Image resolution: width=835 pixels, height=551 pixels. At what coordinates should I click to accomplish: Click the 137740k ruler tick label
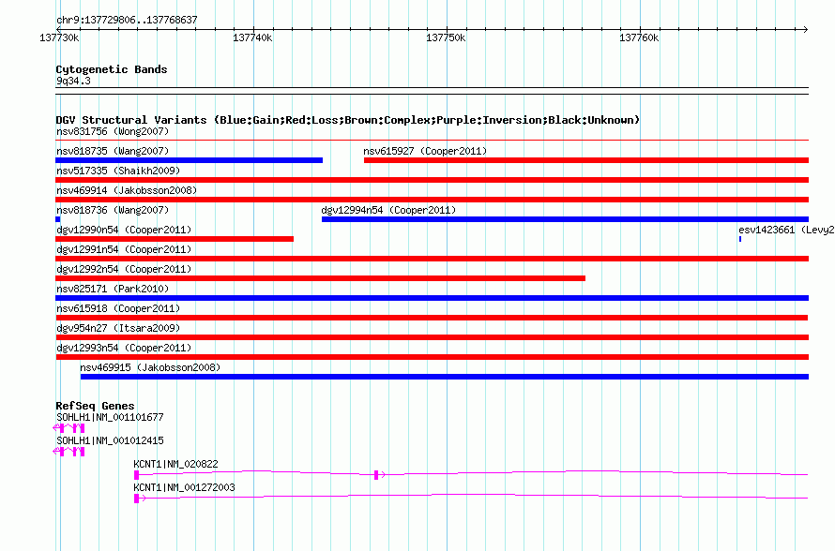click(252, 37)
